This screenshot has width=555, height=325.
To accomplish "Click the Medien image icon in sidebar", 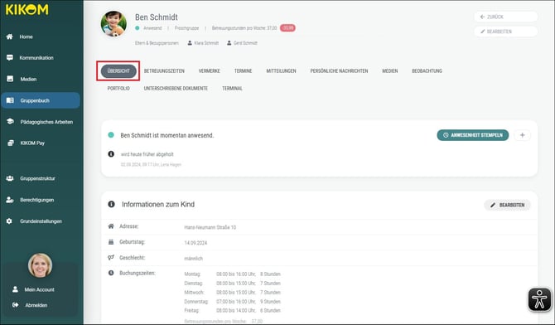I will click(x=10, y=79).
